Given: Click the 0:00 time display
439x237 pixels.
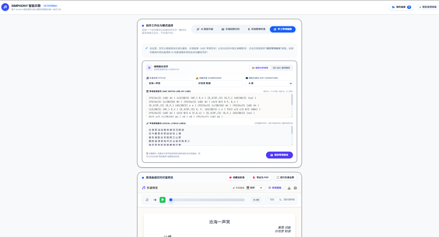Looking at the screenshot, I should pos(256,200).
